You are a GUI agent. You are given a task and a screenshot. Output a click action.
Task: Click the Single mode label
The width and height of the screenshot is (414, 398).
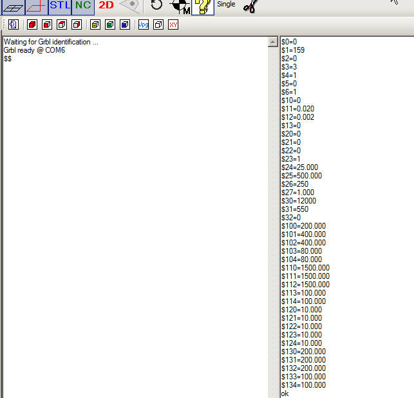coord(226,5)
